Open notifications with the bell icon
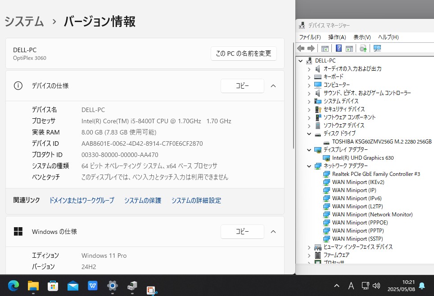Screen dimensions: 434x296 422,286
